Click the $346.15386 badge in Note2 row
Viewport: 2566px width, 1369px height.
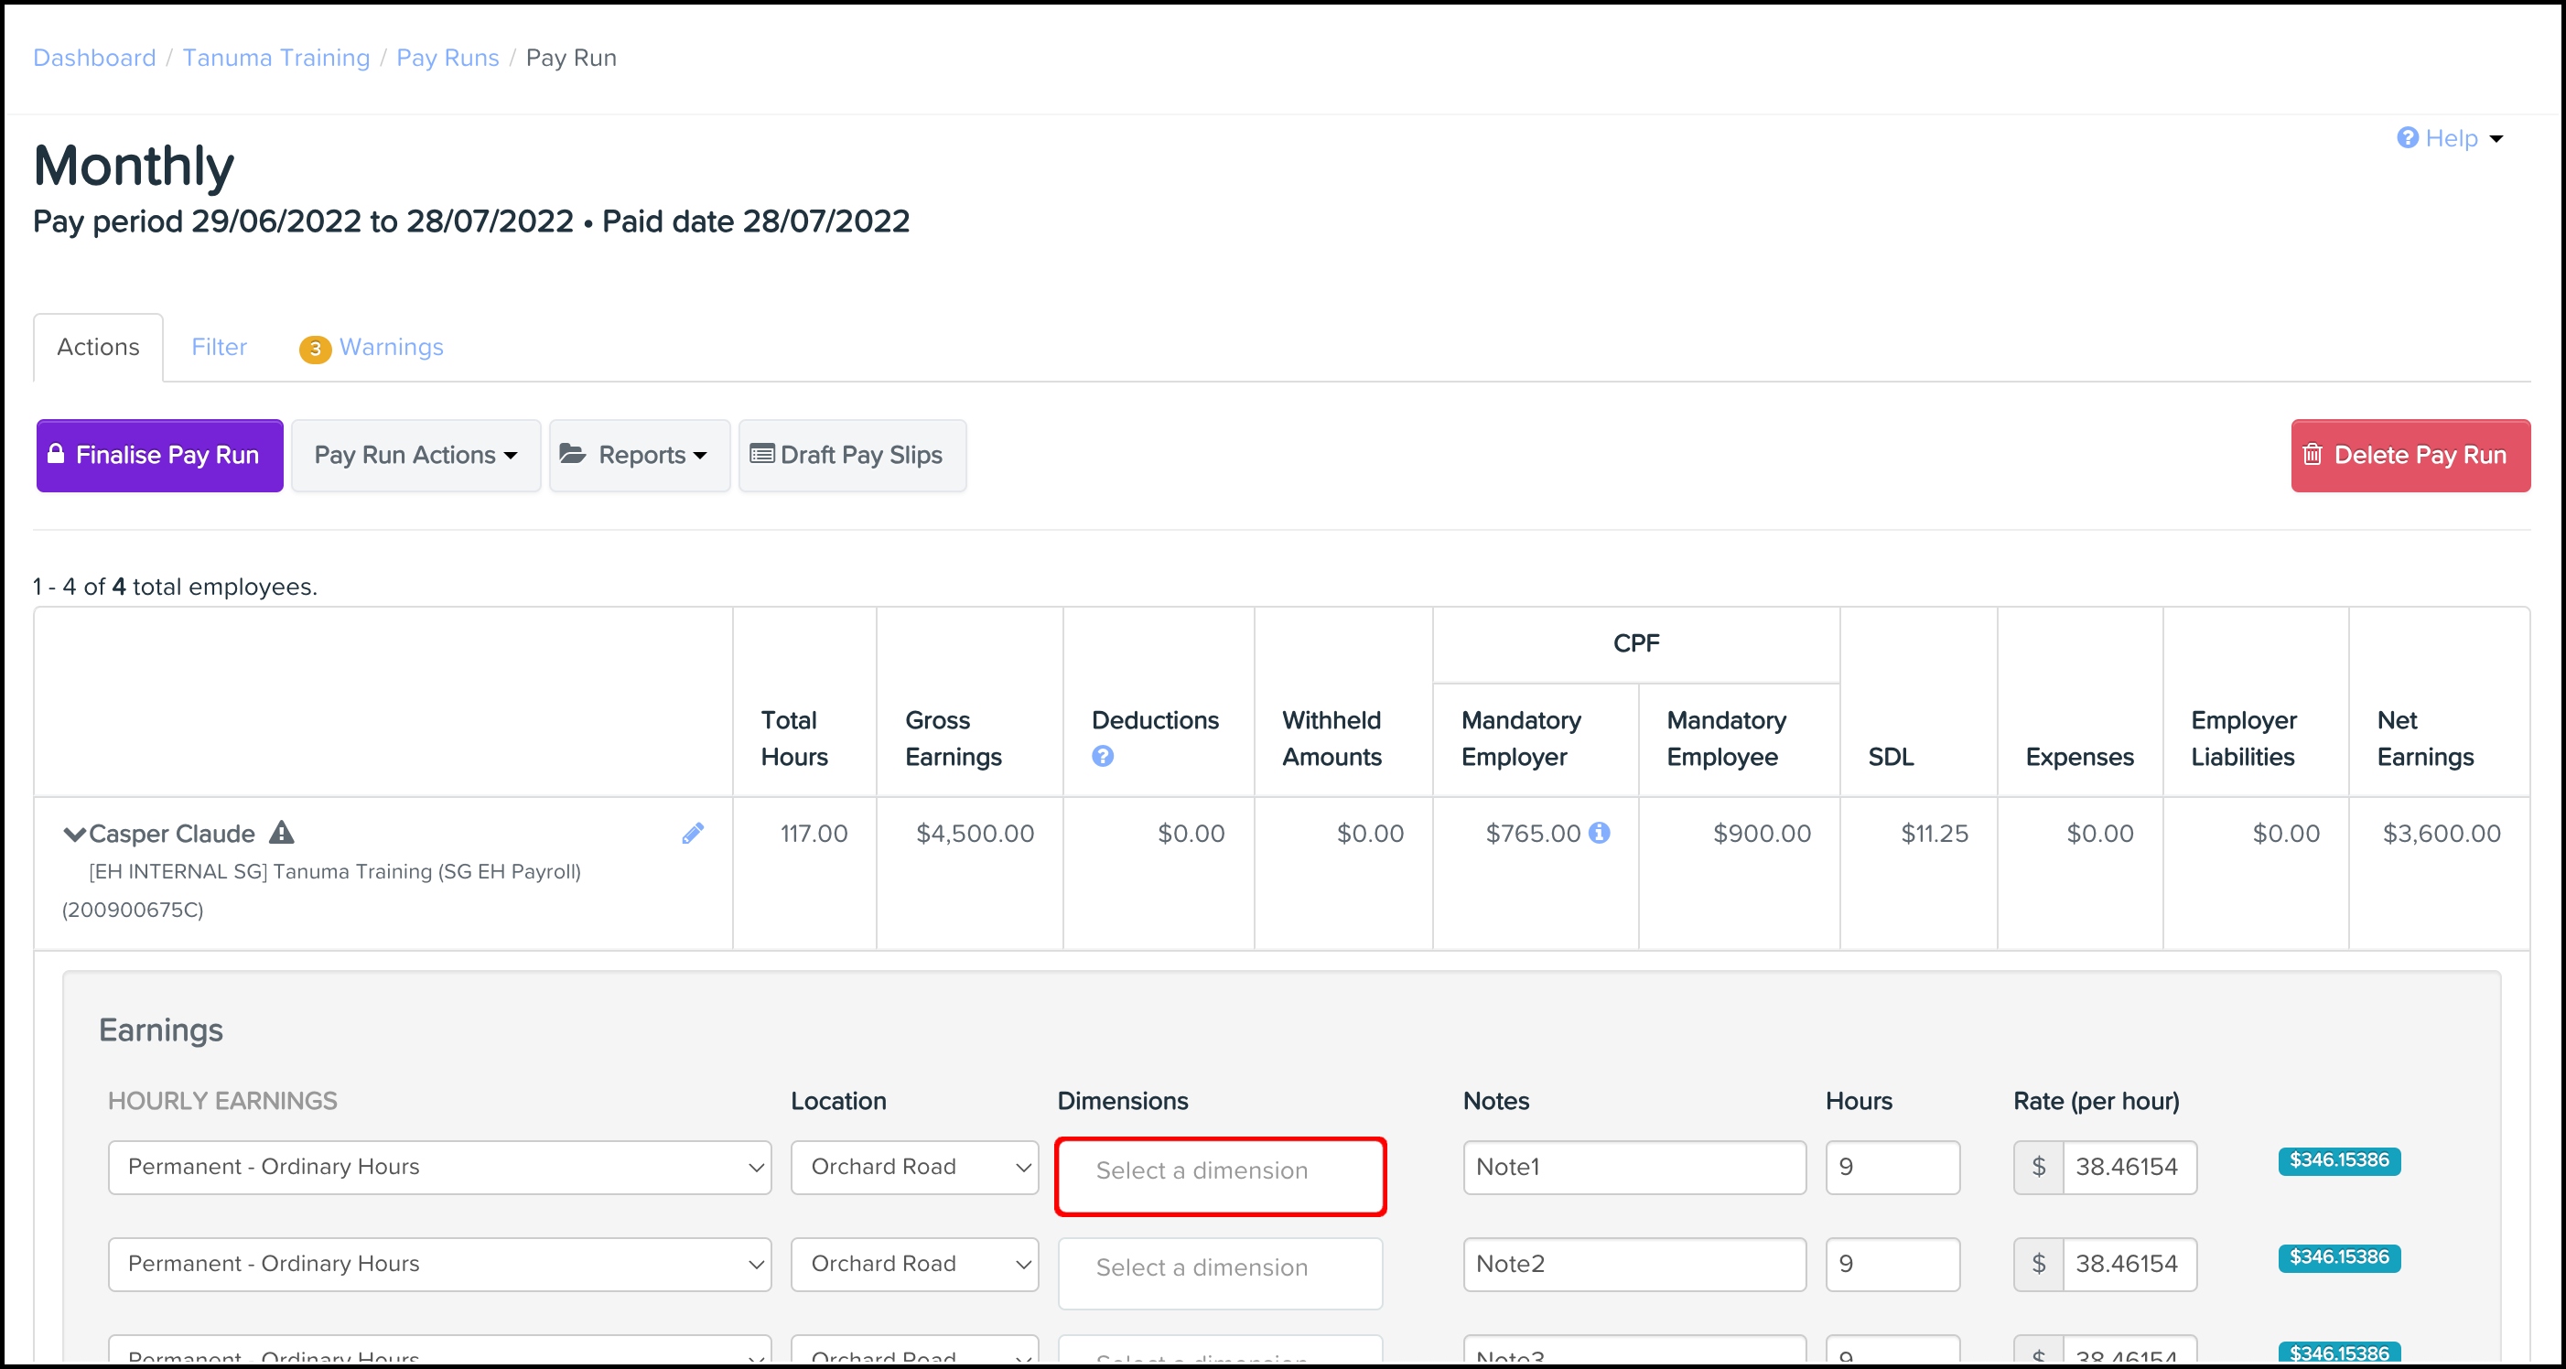coord(2339,1257)
